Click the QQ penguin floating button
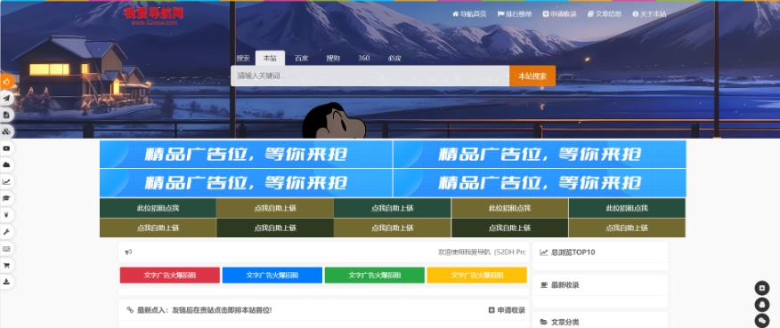Viewport: 780px width, 328px height. point(761,304)
